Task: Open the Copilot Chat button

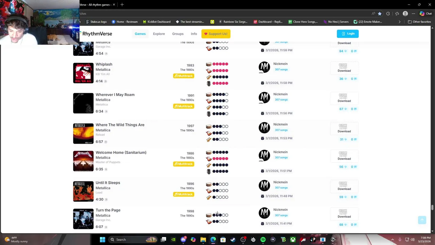Action: [425, 14]
